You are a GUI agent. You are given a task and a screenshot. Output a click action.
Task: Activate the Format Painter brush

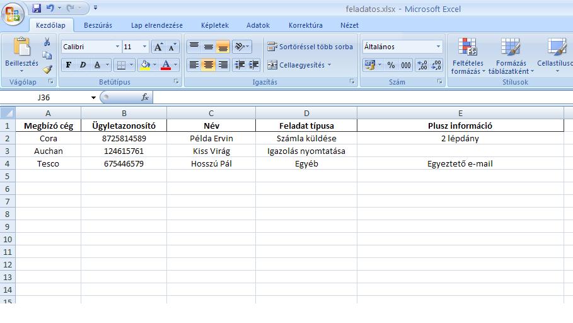(47, 69)
